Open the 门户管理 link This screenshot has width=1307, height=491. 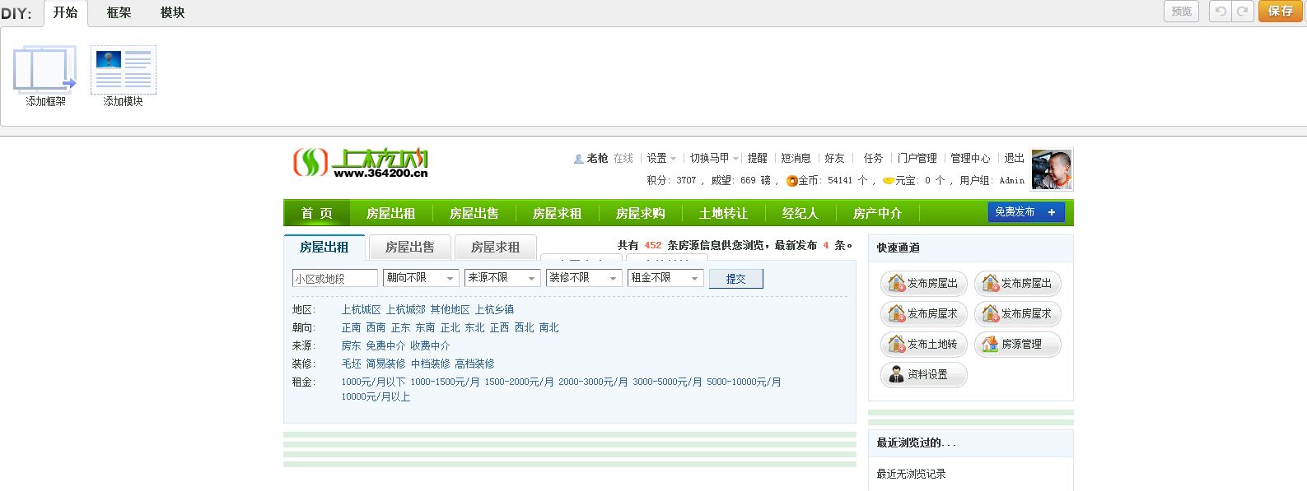tap(917, 158)
